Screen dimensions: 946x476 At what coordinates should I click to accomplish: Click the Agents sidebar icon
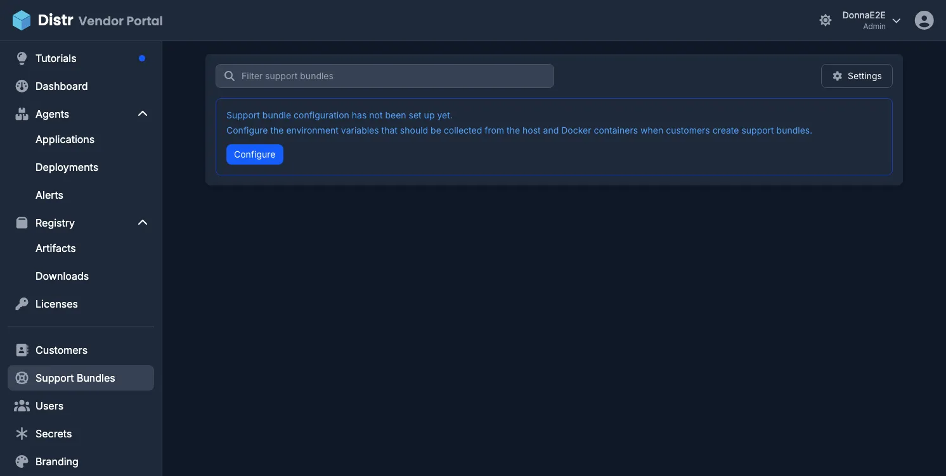22,114
